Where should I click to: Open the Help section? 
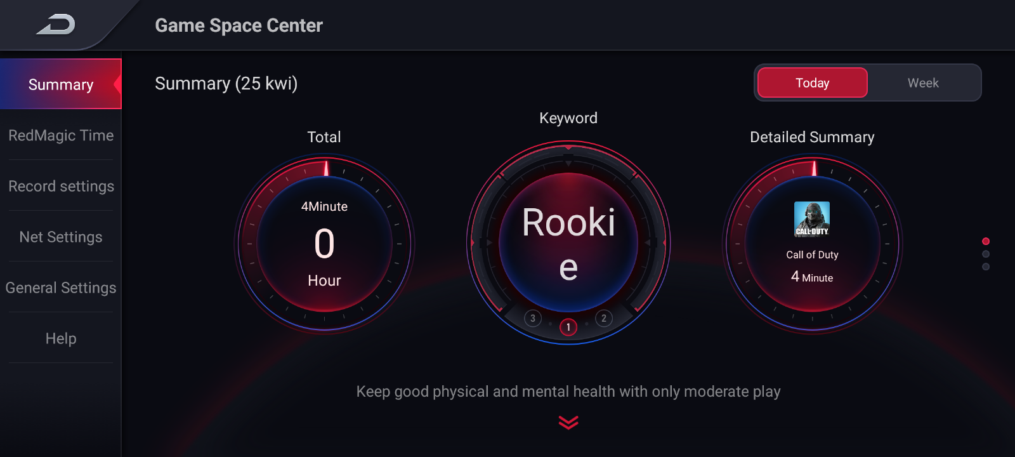(x=61, y=338)
